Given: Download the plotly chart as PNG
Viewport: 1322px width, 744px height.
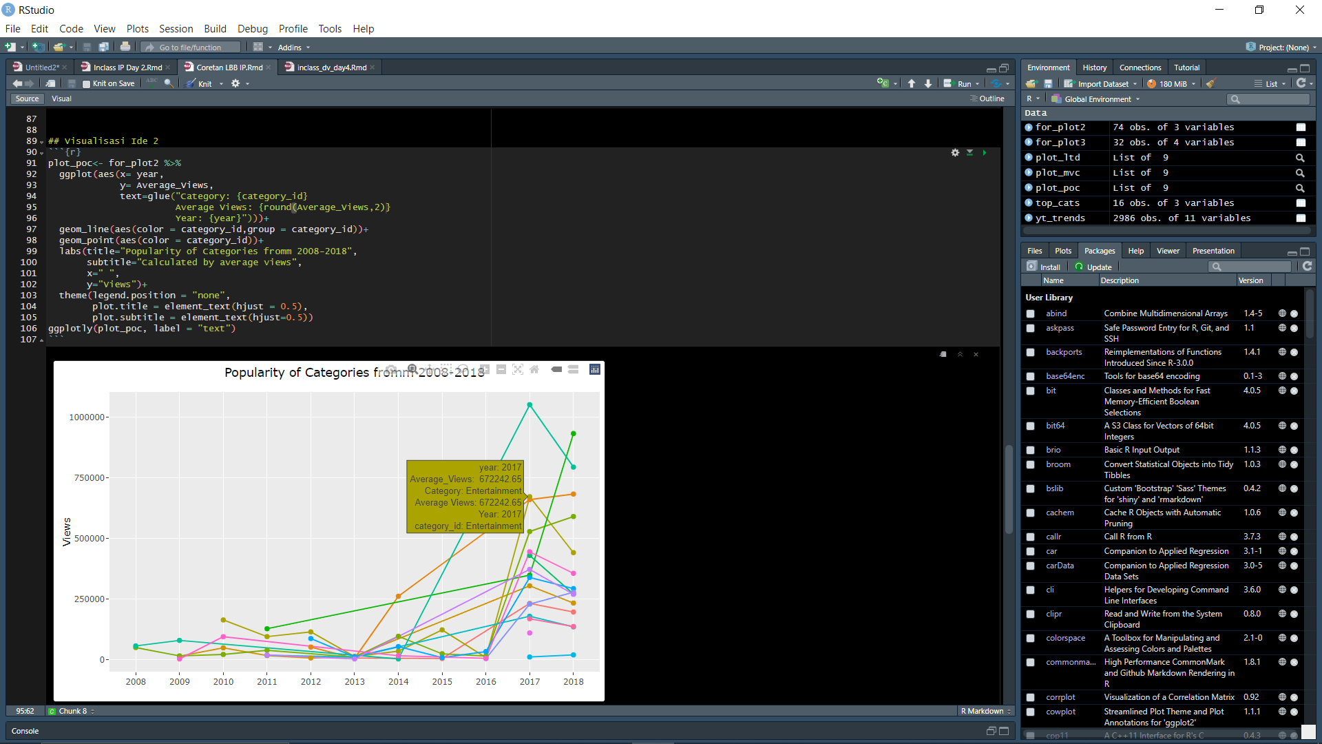Looking at the screenshot, I should 390,369.
